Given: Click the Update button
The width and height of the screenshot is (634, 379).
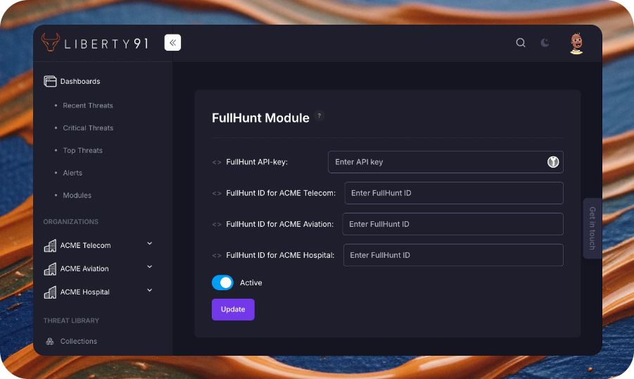Looking at the screenshot, I should pos(233,309).
